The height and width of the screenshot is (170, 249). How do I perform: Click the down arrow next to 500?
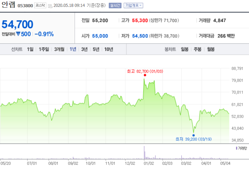click(18, 34)
